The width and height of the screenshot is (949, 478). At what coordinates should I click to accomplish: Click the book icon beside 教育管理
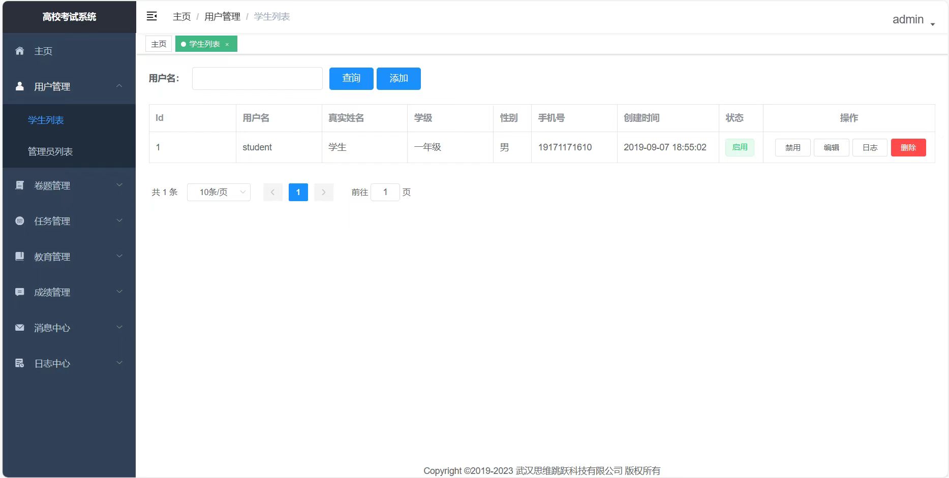20,257
